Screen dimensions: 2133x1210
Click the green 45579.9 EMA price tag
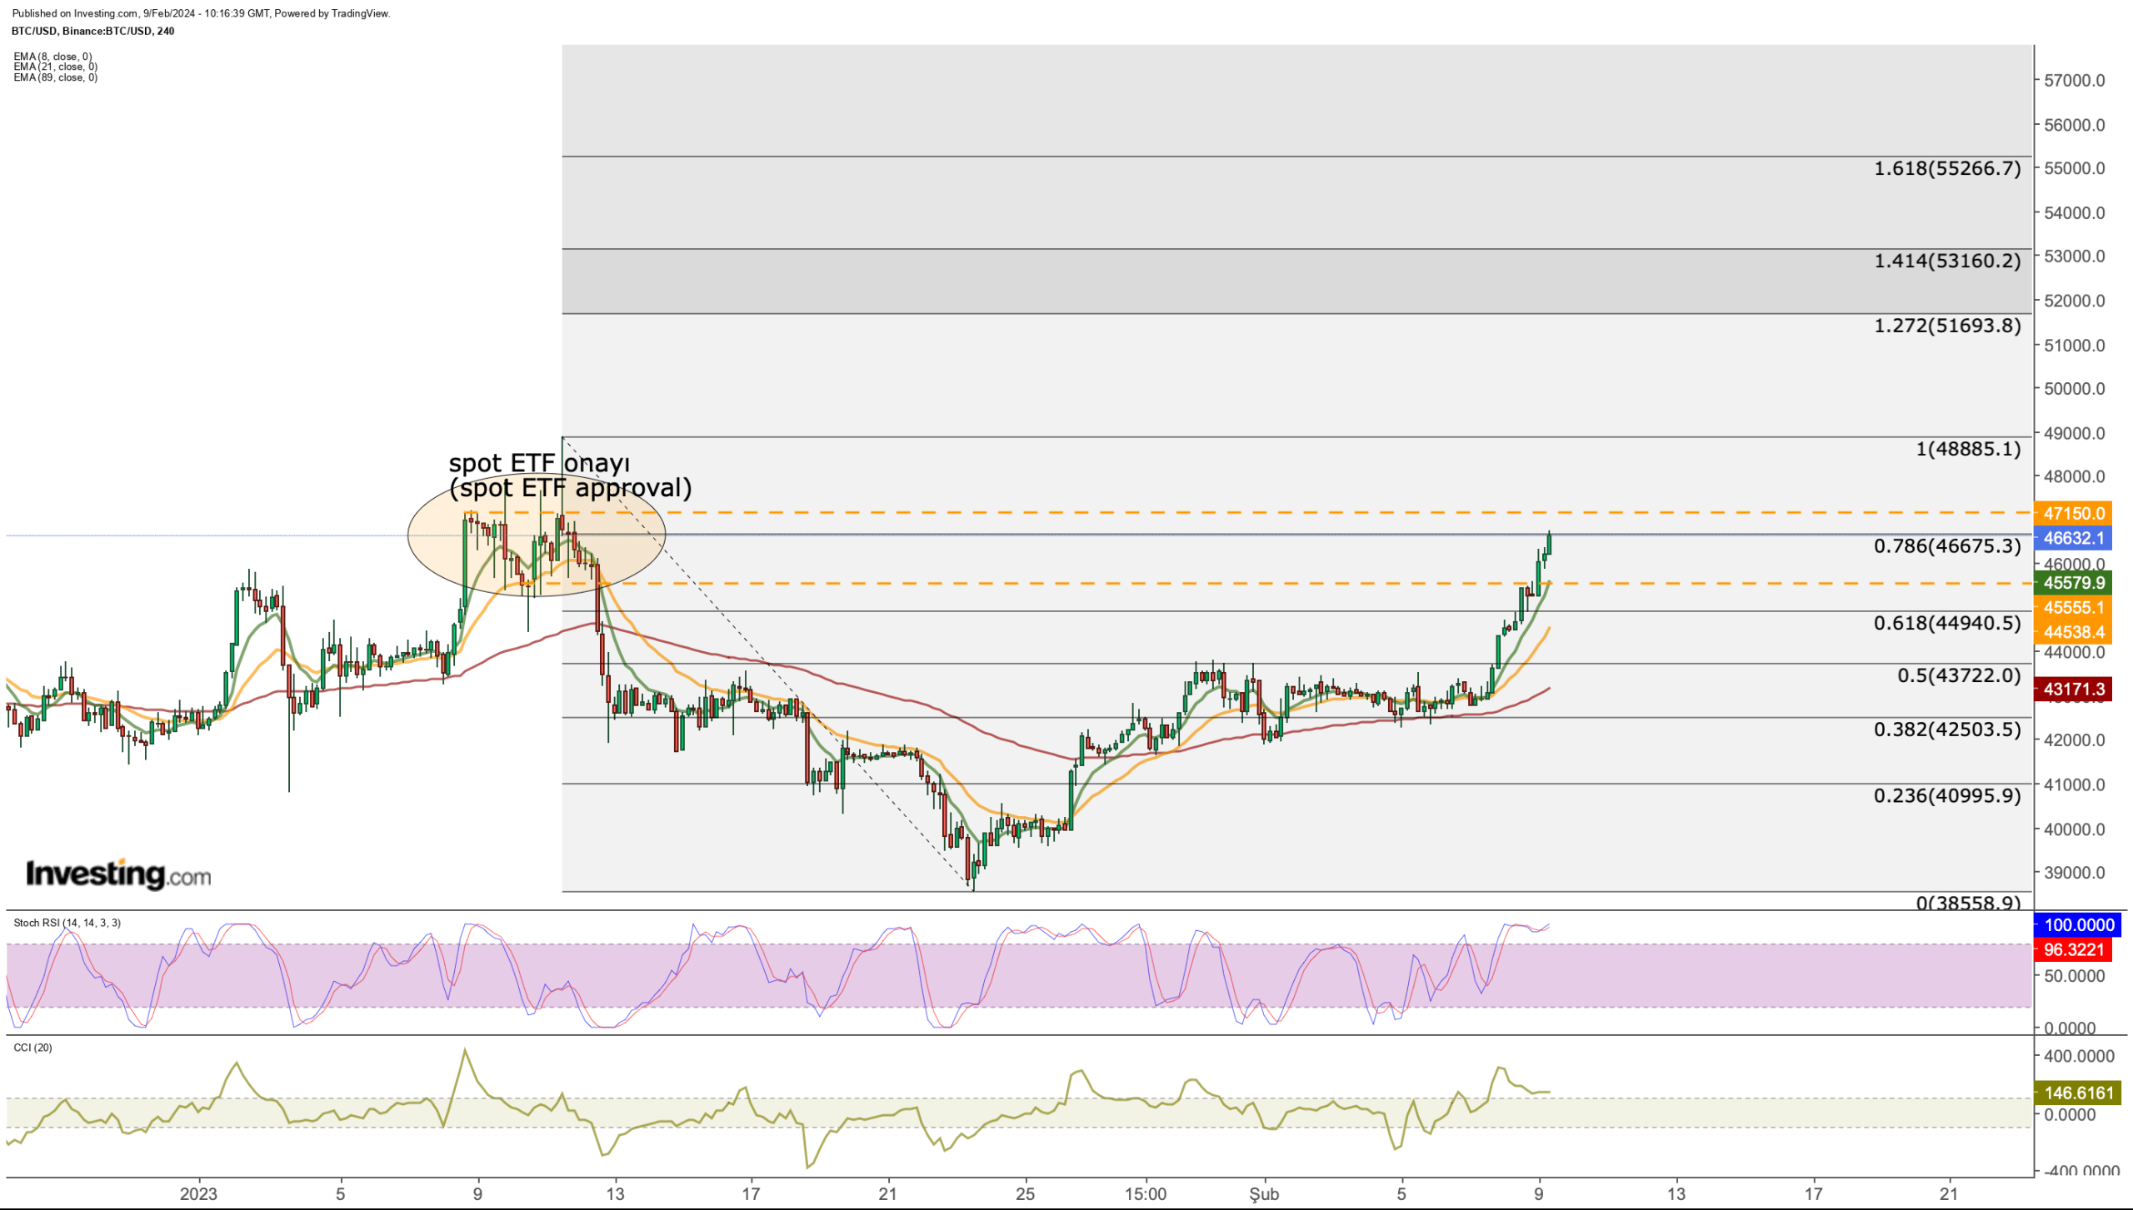pos(2073,583)
